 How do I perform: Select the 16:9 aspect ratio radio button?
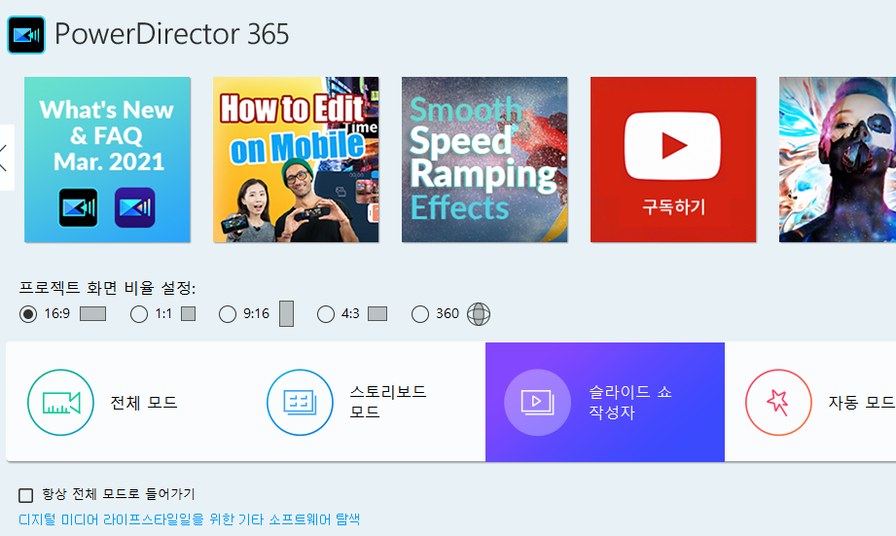click(x=28, y=313)
